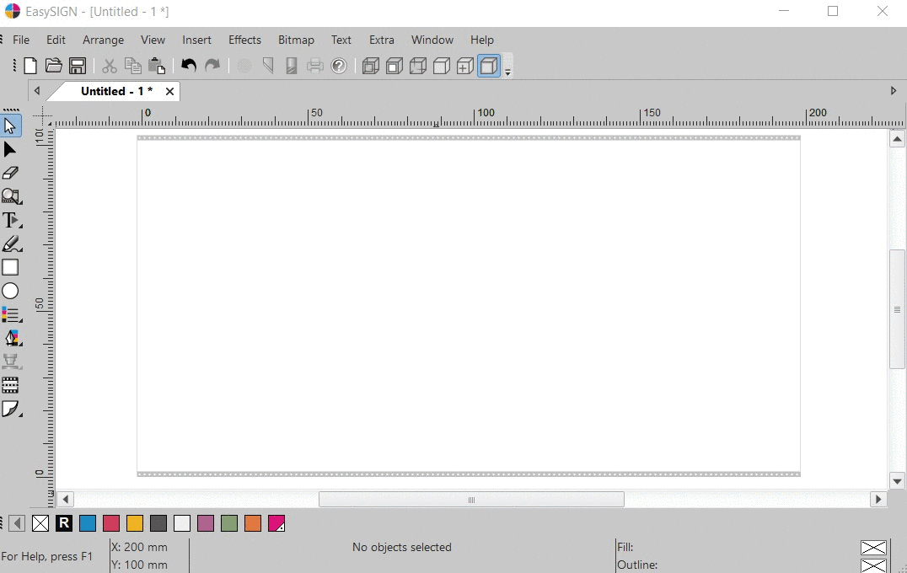Select the black R registration swatch
Image resolution: width=907 pixels, height=573 pixels.
(x=64, y=523)
